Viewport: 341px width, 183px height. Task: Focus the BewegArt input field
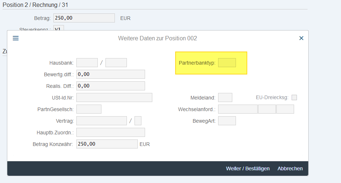[227, 121]
